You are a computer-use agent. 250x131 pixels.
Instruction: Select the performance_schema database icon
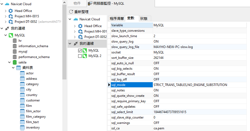(x=15, y=57)
